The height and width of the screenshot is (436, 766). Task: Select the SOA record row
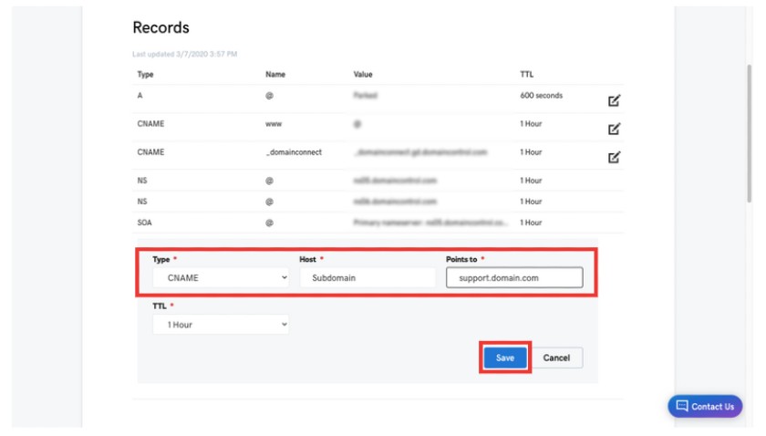(x=378, y=223)
